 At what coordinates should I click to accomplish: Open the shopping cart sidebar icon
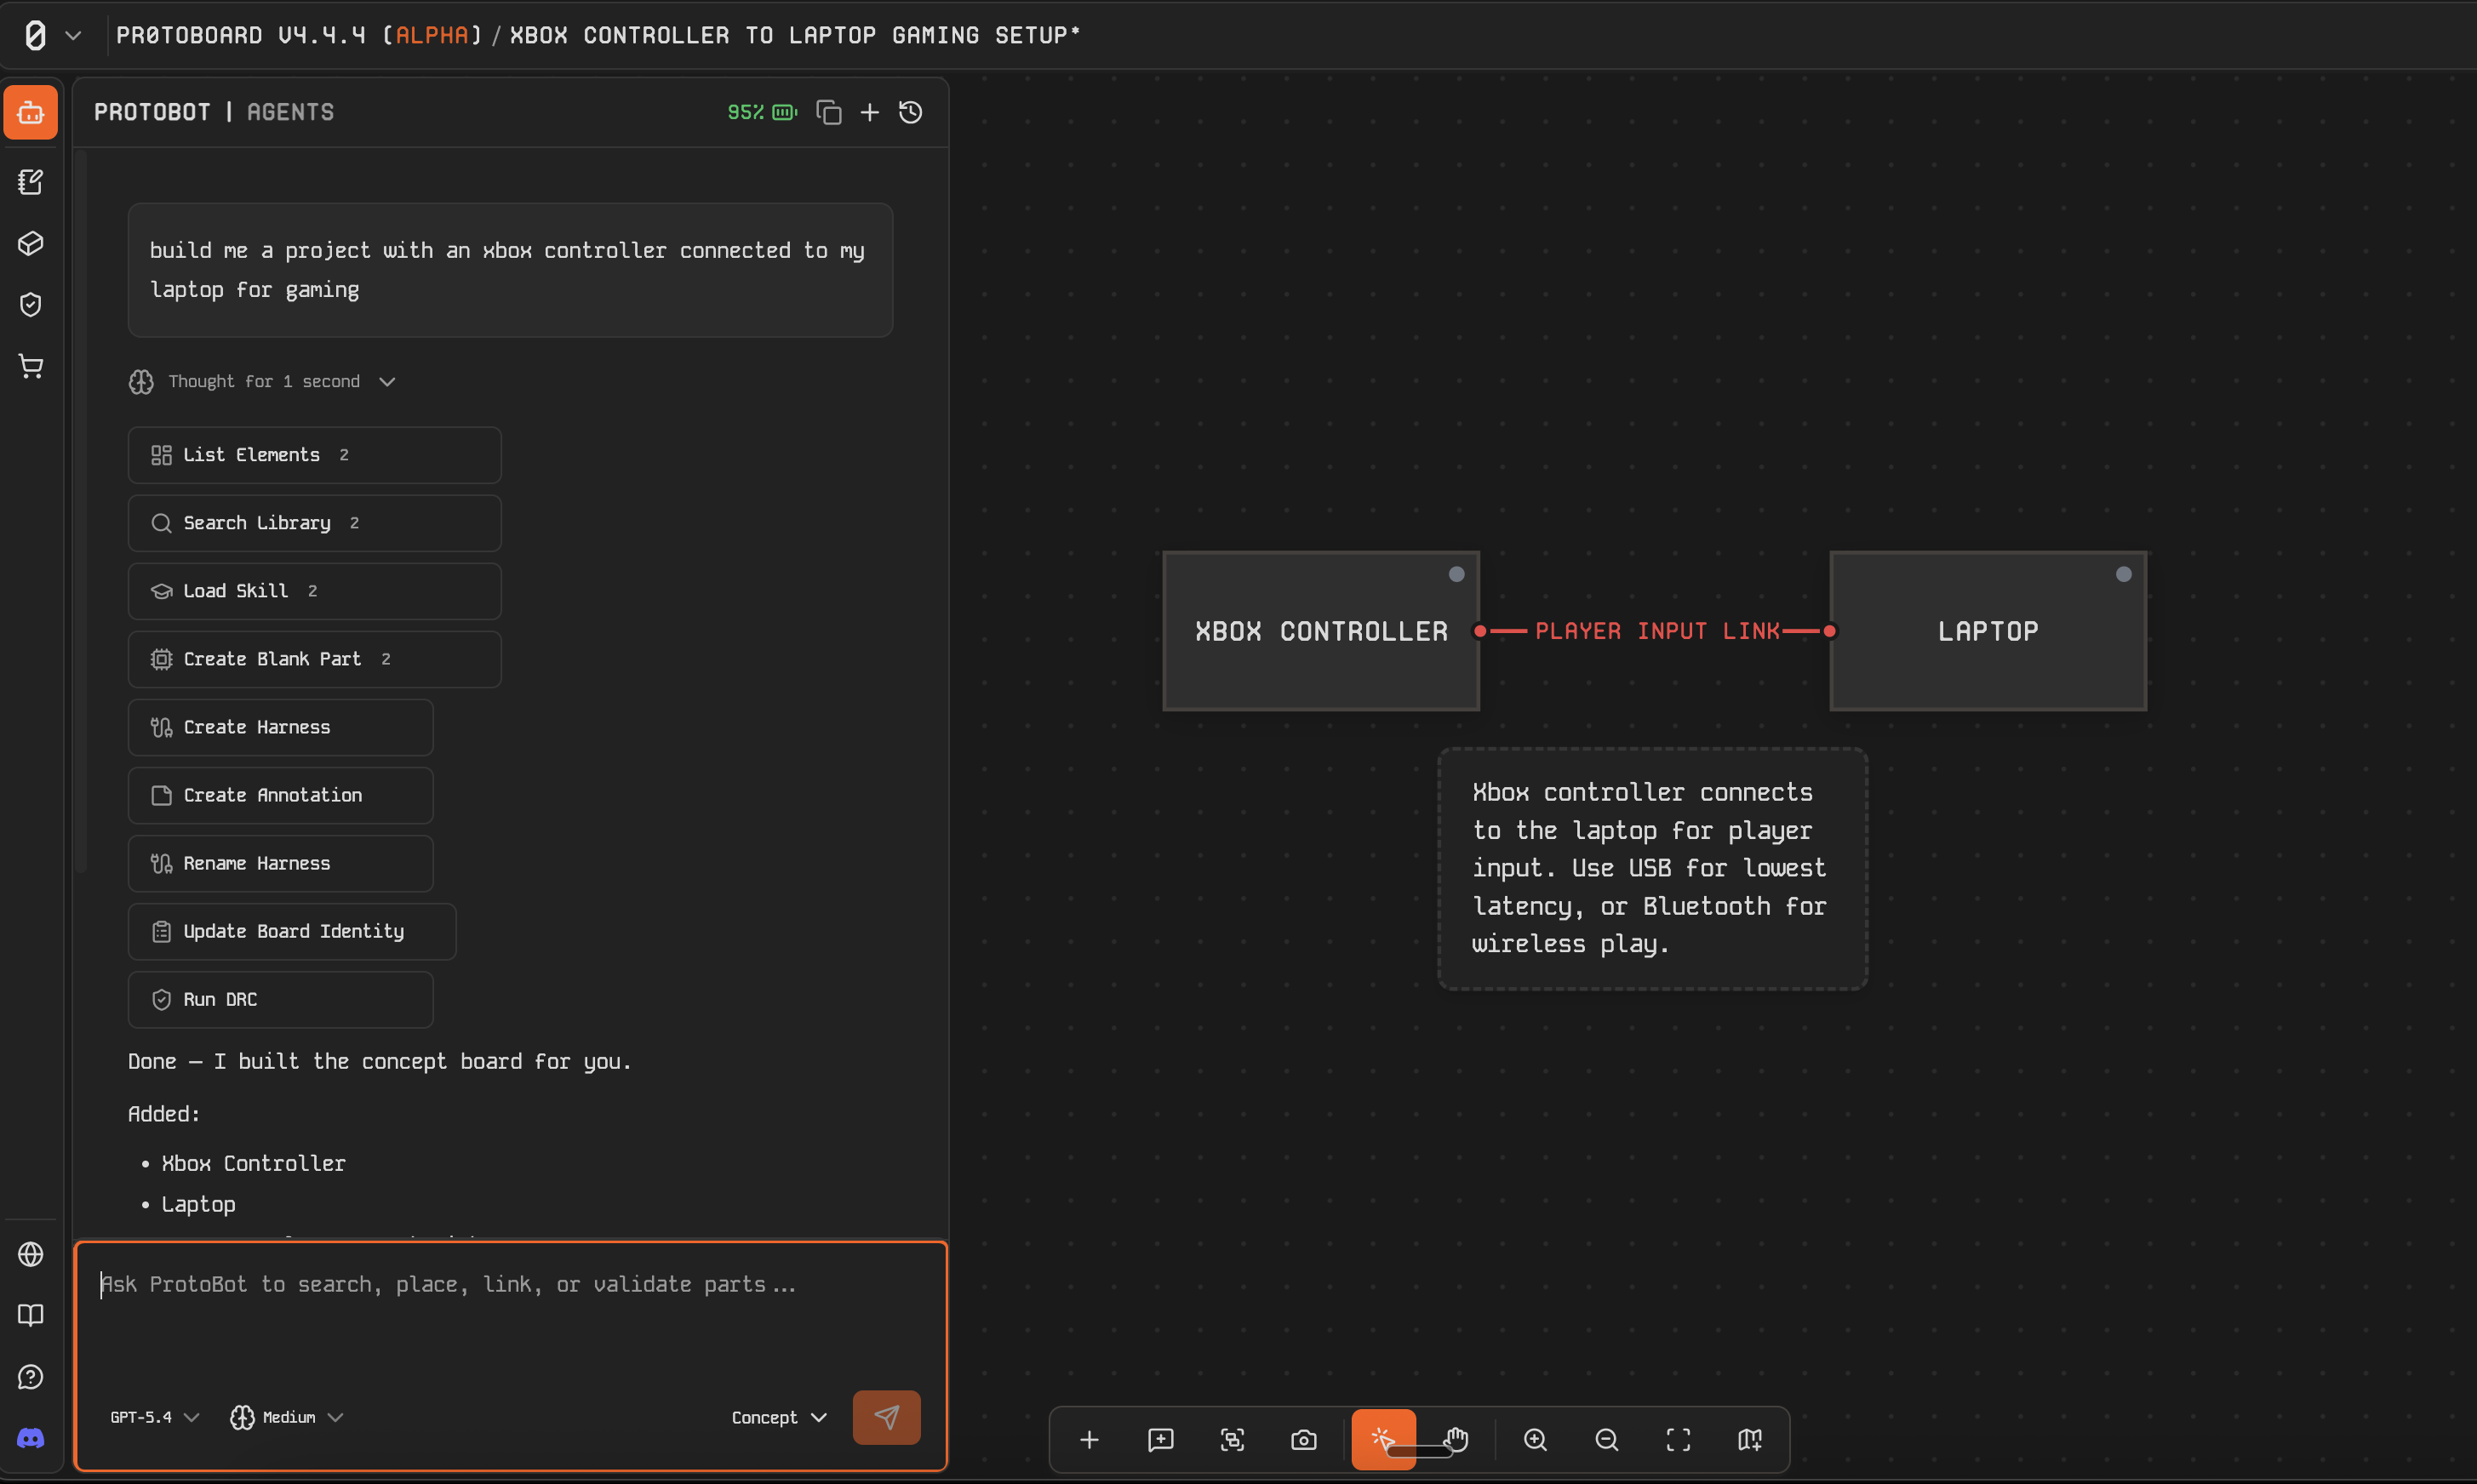[x=31, y=366]
